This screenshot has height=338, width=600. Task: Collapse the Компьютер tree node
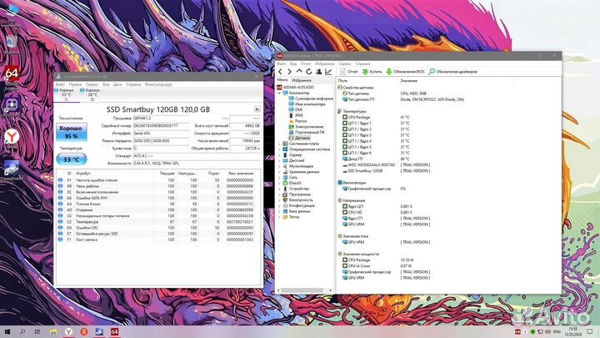click(x=279, y=93)
